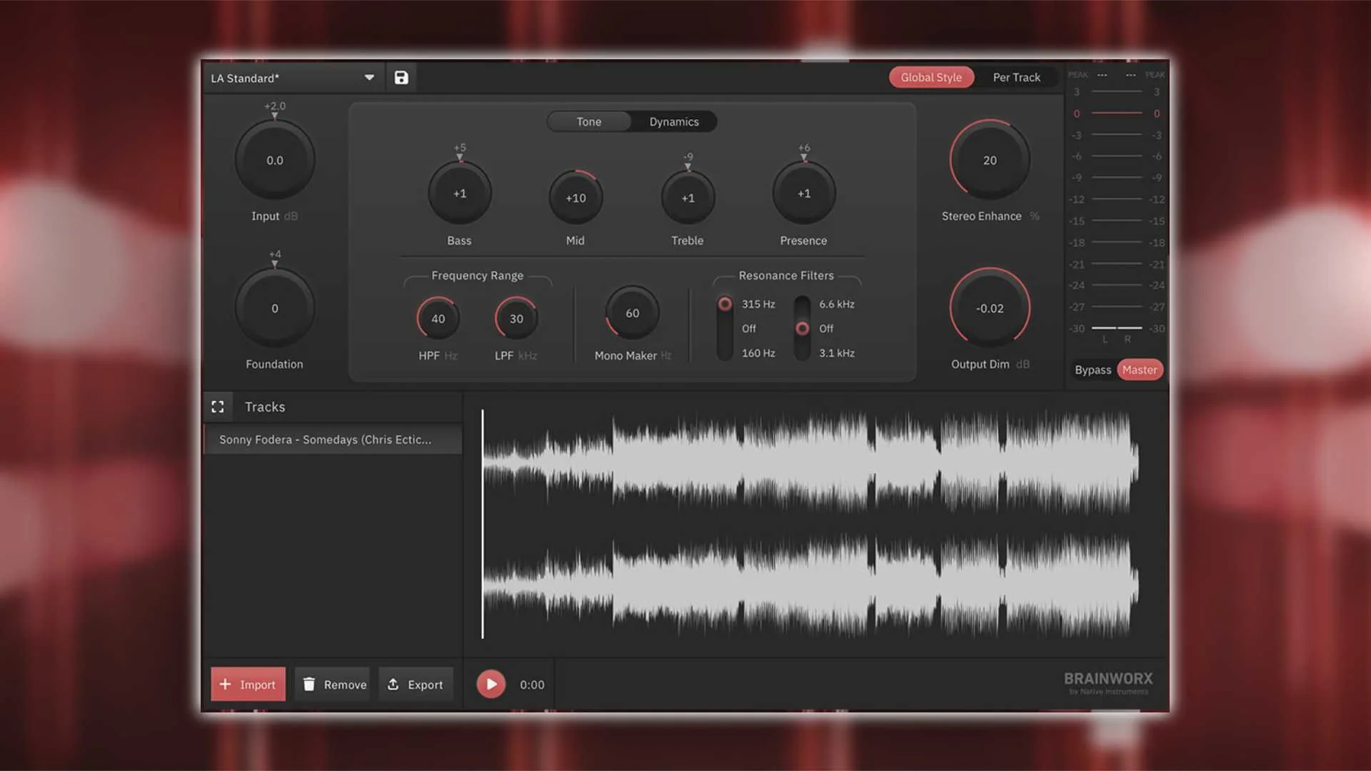
Task: Click the Mono Maker knob
Action: [x=632, y=313]
